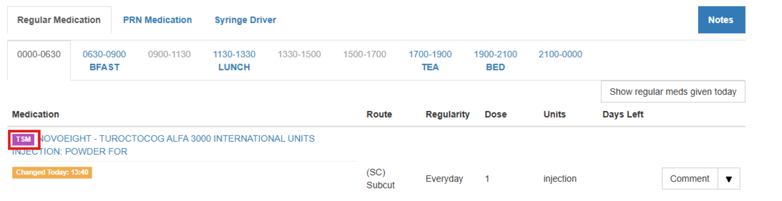Open the 1130-1330 LUNCH time tab

[234, 61]
